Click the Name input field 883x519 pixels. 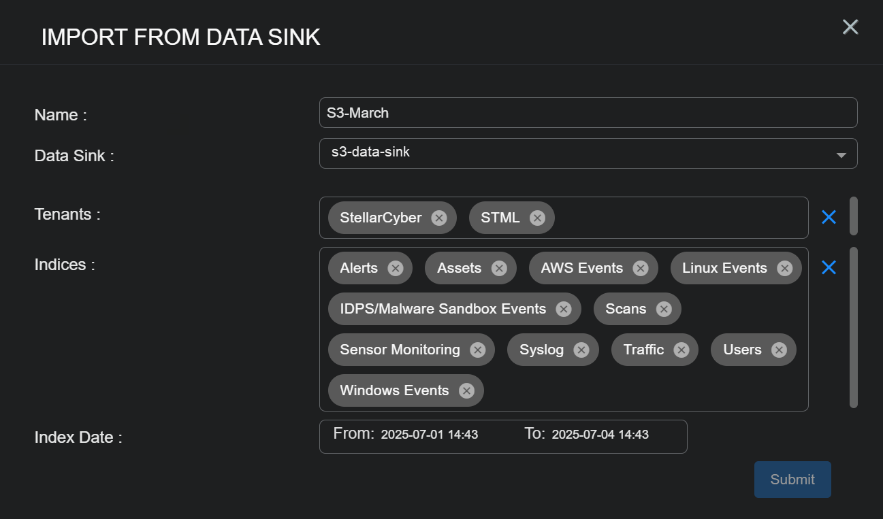pos(588,113)
